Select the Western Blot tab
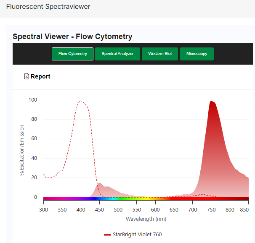The image size is (255, 243). [160, 54]
